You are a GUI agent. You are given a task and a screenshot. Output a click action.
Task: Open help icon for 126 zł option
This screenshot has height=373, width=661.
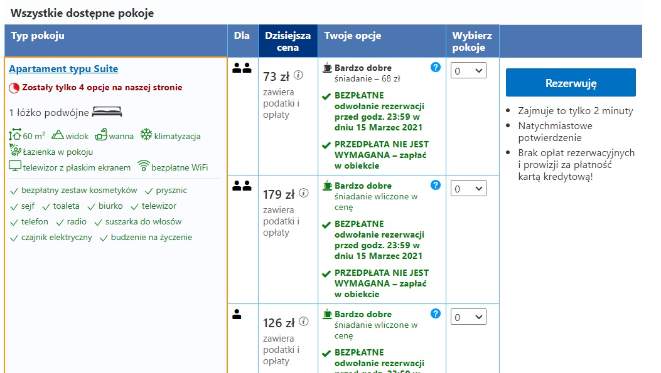click(x=436, y=313)
